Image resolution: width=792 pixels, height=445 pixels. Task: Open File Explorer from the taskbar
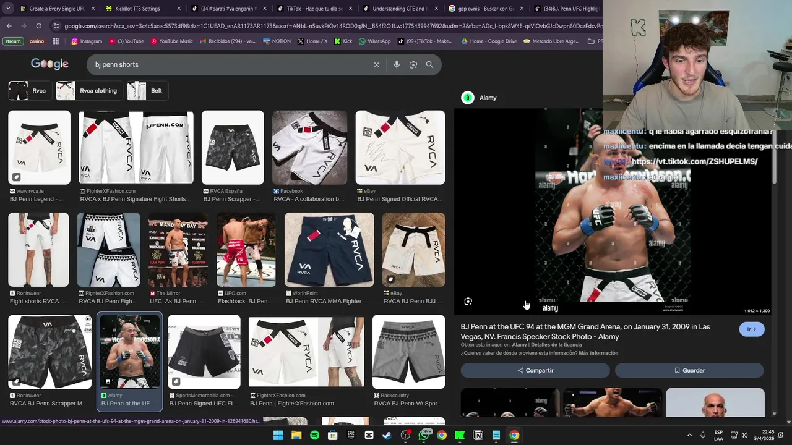(x=296, y=435)
